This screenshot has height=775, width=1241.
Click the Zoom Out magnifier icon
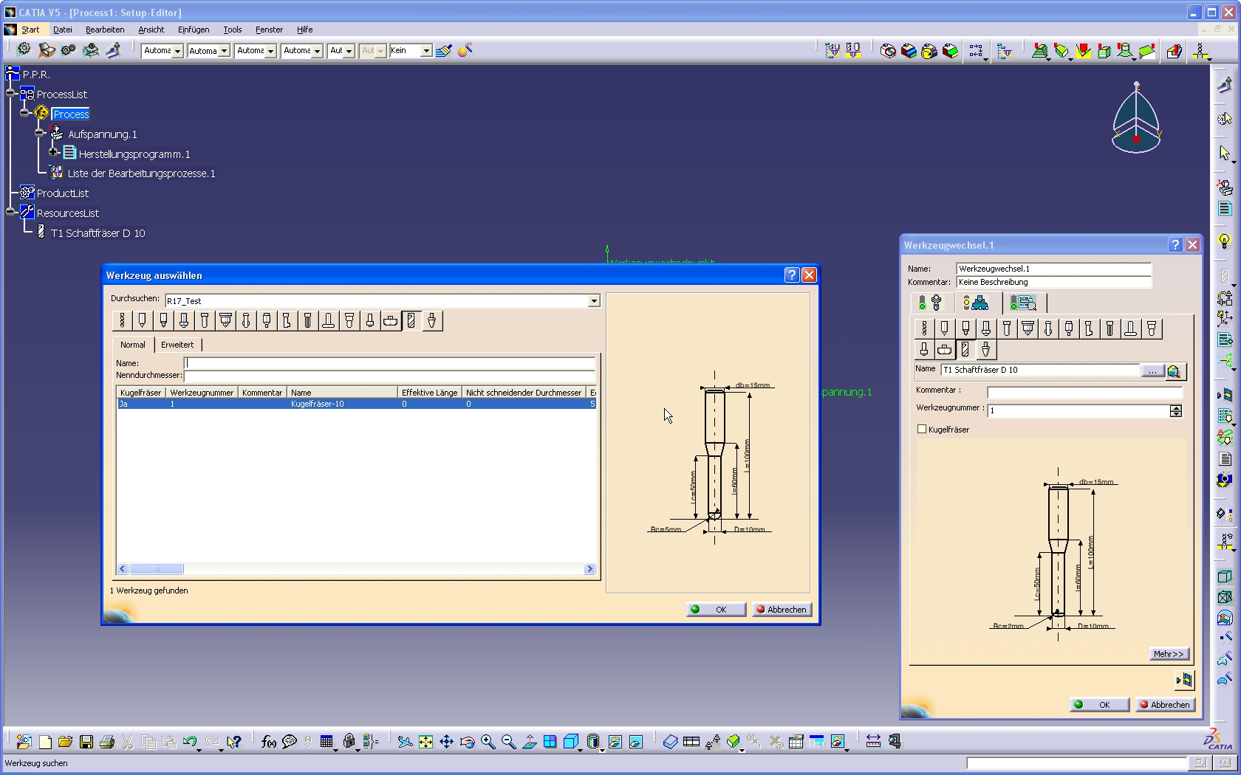(x=508, y=742)
